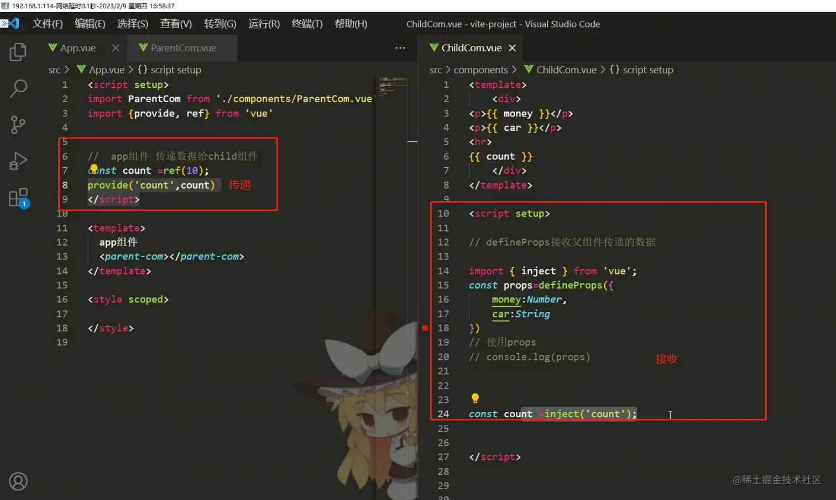836x500 pixels.
Task: Expand the src breadcrumb above App.vue code
Action: coord(54,70)
